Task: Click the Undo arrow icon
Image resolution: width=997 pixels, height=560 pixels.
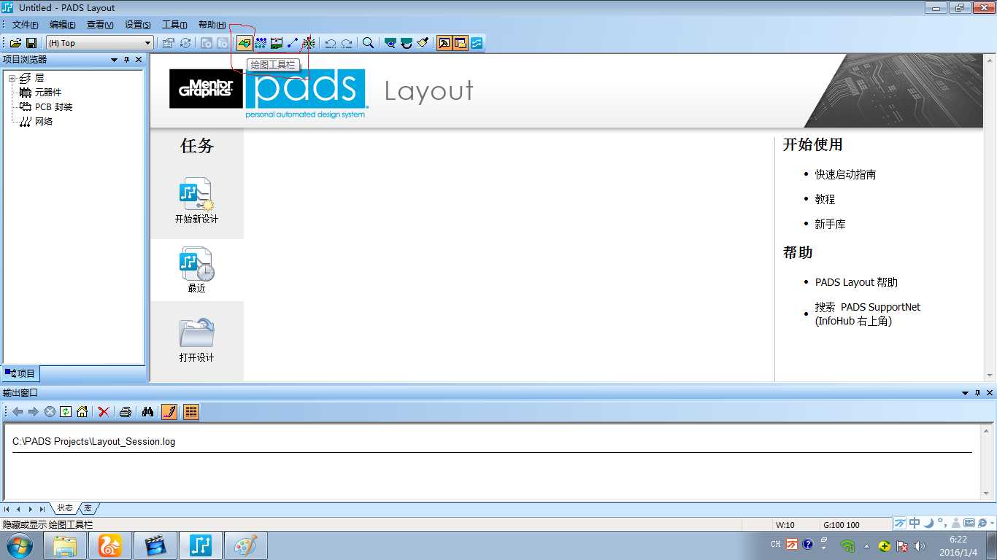Action: point(330,43)
